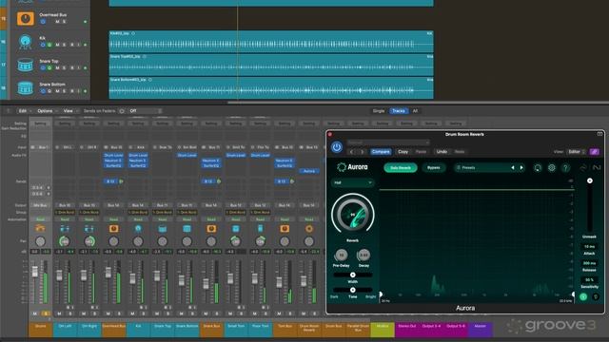
Task: Click the Aurora Width slider handle
Action: (353, 275)
